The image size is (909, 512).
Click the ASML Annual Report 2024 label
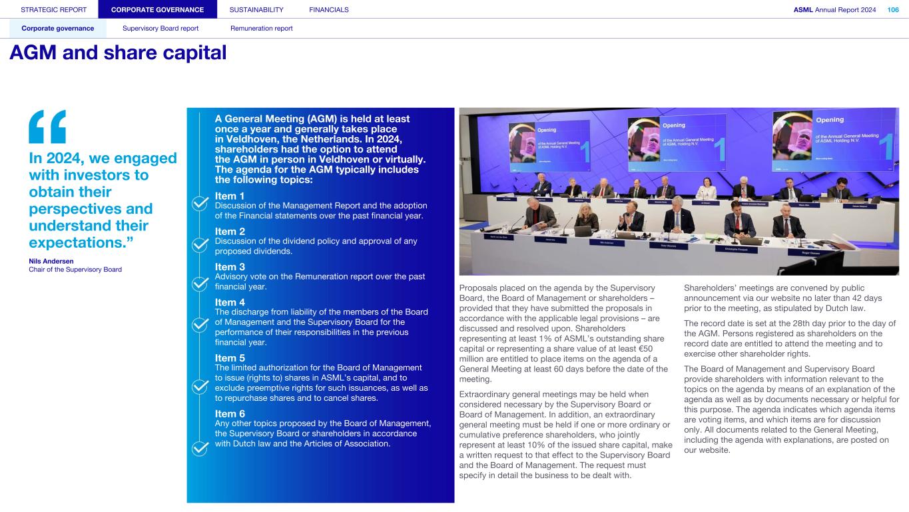834,9
